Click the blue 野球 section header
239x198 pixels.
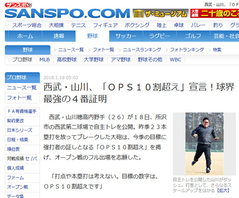28,50
